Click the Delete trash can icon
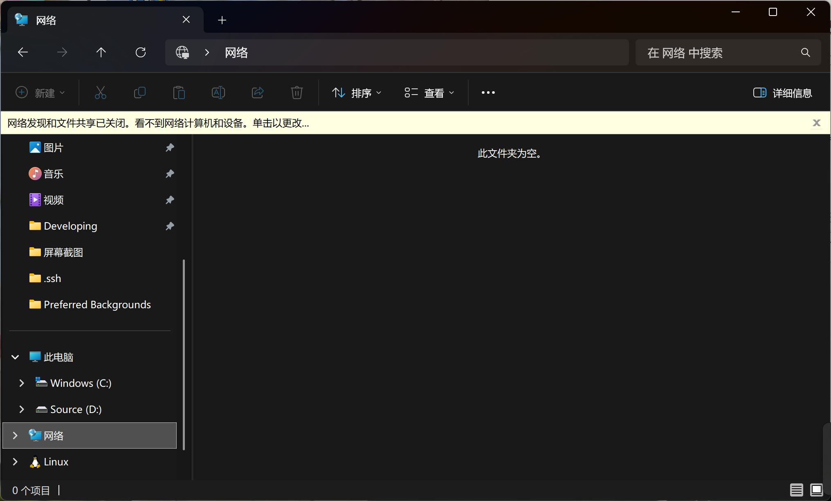Viewport: 831px width, 501px height. pos(297,93)
